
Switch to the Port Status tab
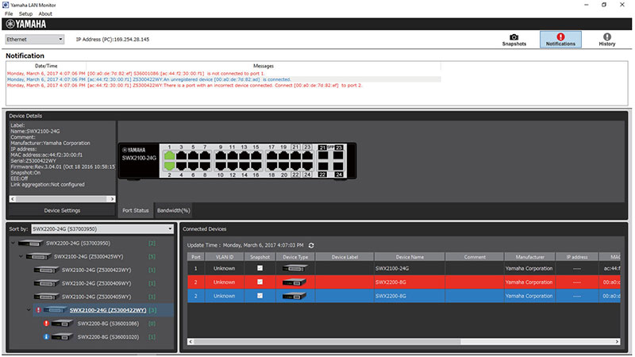tap(135, 210)
